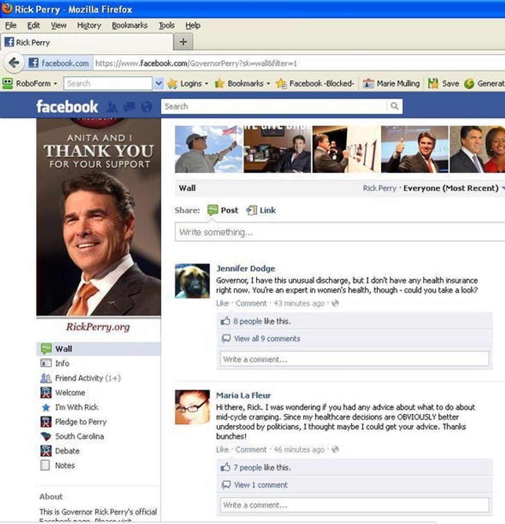Click Jennifer Dodge's profile name
Viewport: 505px width, 524px height.
pos(245,269)
